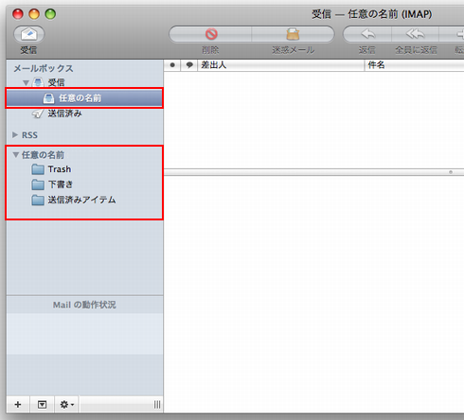The height and width of the screenshot is (420, 464).
Task: Click the Reply (返信) arrow button
Action: tap(367, 34)
